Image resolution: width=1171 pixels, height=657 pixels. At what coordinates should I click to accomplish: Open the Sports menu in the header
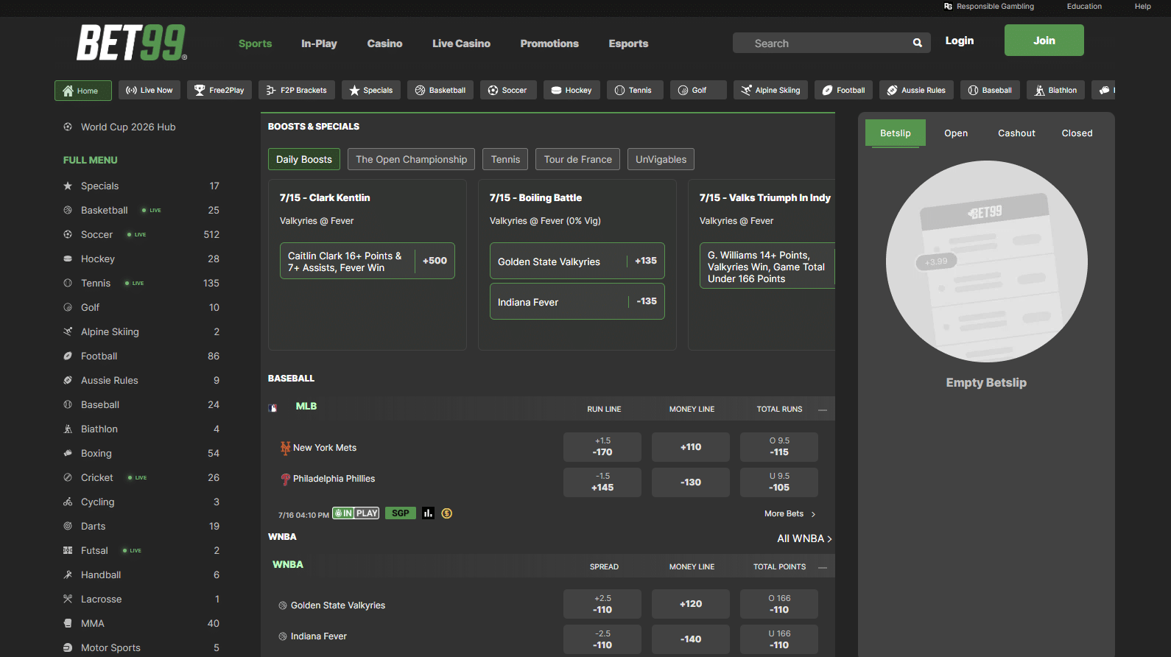point(255,44)
